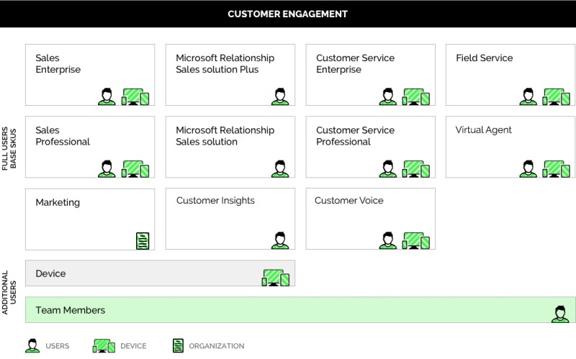Click the user icon in Sales Enterprise card
Screen dimensions: 576x359
107,96
